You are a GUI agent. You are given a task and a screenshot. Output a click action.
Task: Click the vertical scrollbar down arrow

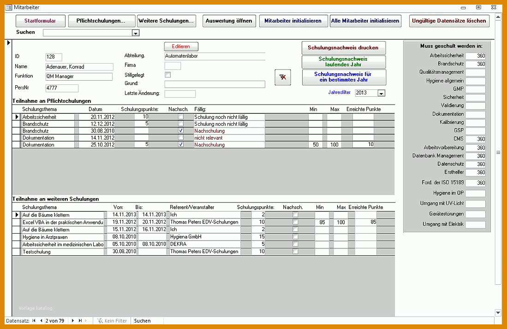pos(498,312)
